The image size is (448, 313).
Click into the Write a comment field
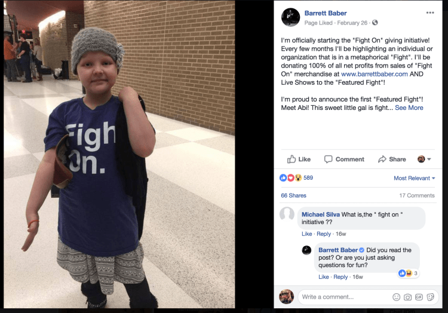click(343, 297)
